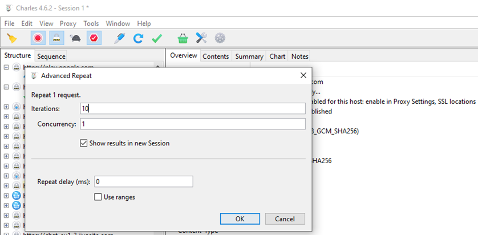Cancel the Advanced Repeat dialog
Image resolution: width=478 pixels, height=235 pixels.
[285, 219]
